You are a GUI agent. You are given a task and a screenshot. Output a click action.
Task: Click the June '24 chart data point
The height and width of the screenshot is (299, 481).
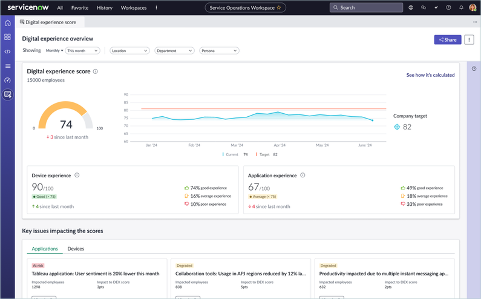[373, 120]
